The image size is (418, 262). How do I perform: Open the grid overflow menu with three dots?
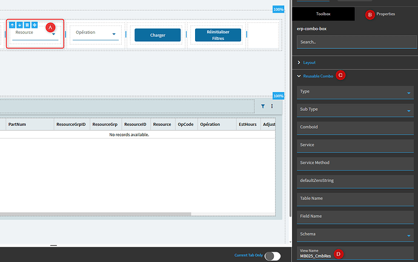272,106
